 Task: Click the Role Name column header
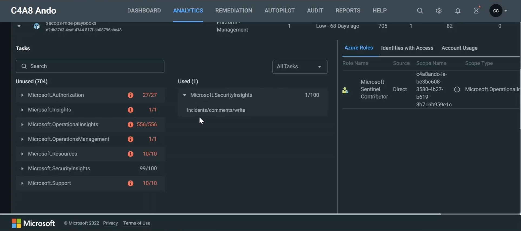click(355, 63)
